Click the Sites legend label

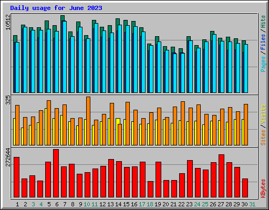[263, 138]
